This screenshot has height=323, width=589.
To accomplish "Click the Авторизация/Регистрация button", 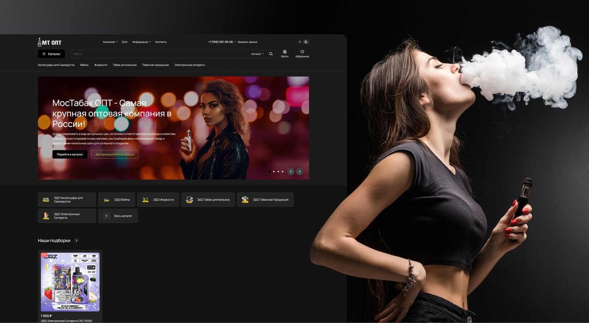I will tap(115, 154).
